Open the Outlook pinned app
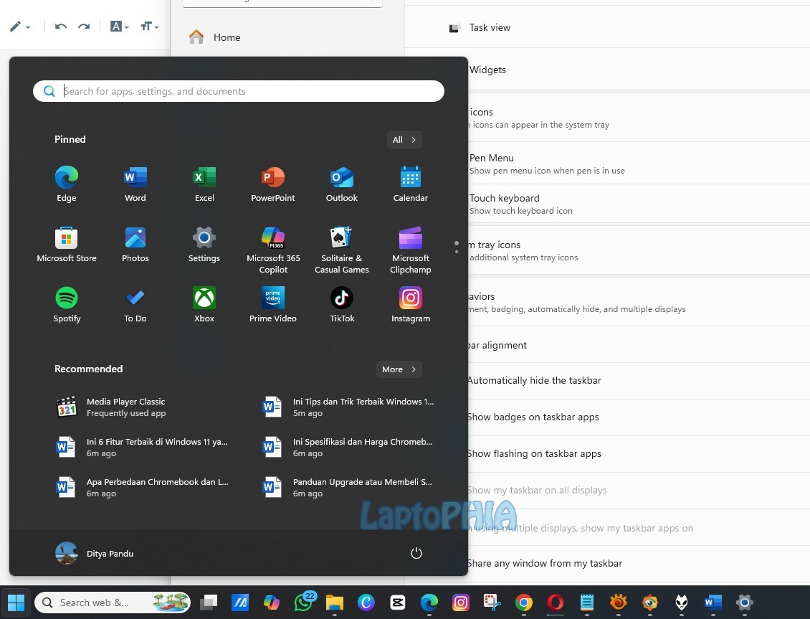810x619 pixels. [x=341, y=184]
